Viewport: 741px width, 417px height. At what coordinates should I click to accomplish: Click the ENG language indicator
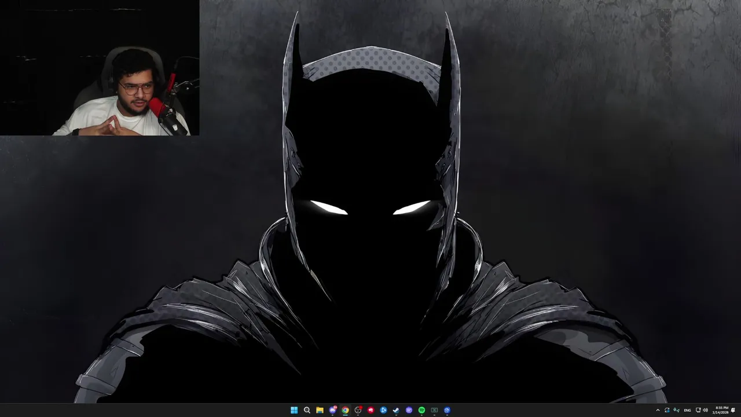point(687,410)
